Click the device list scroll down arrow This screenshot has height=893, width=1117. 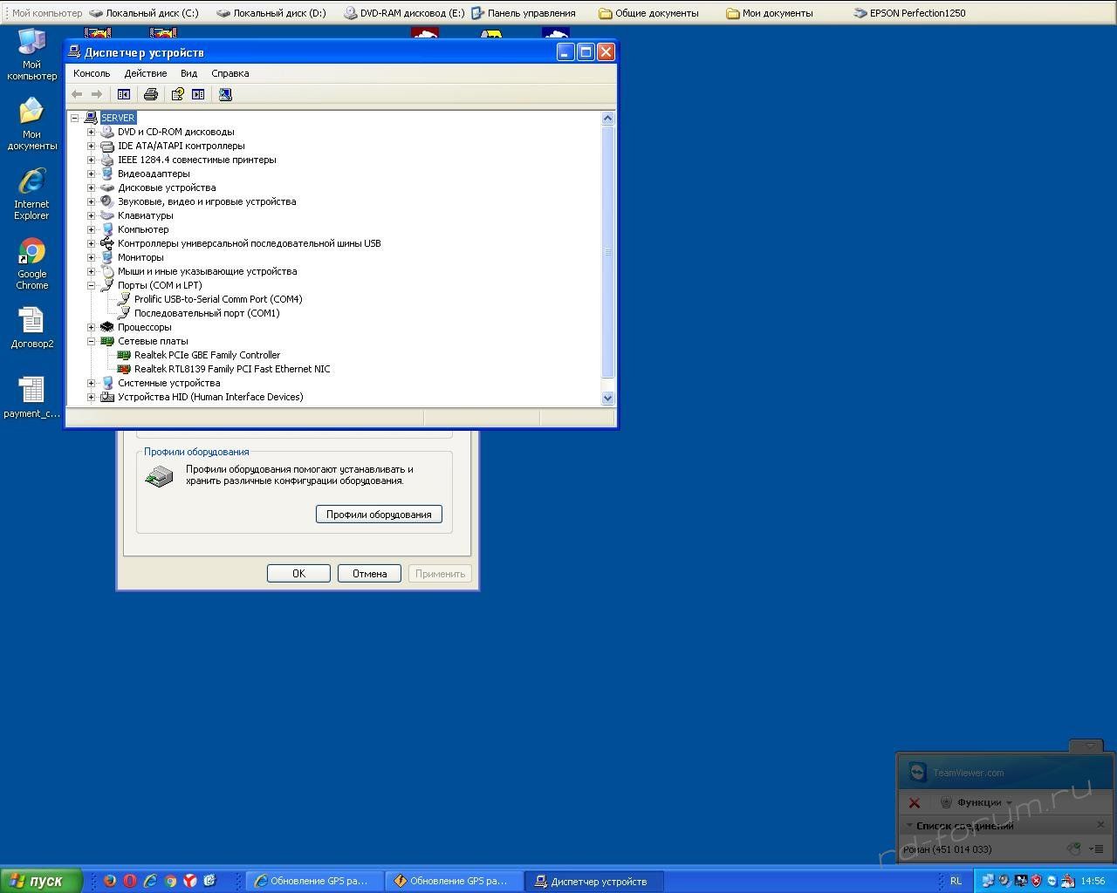[x=608, y=398]
